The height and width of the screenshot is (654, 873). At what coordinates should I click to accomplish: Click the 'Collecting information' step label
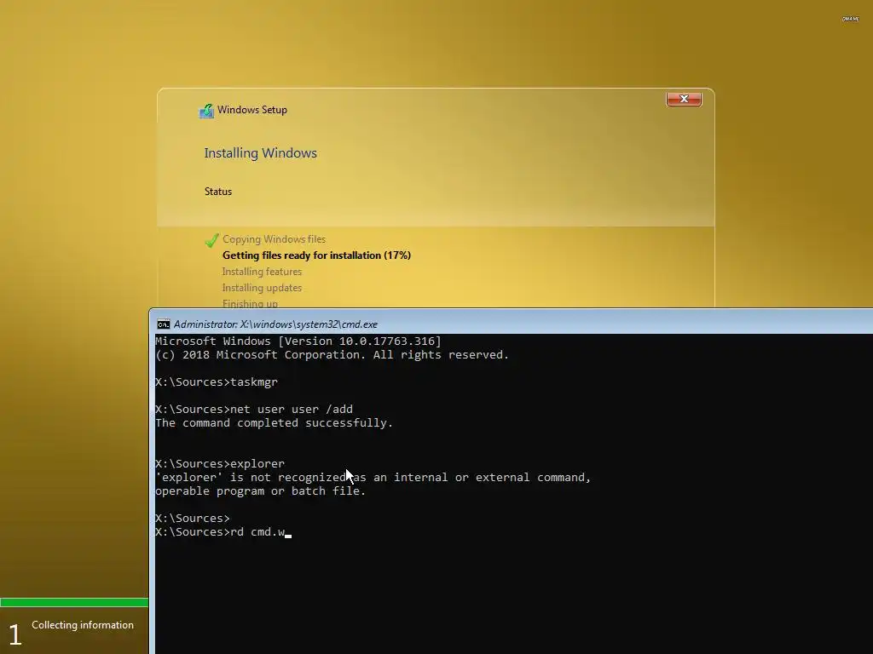coord(83,625)
